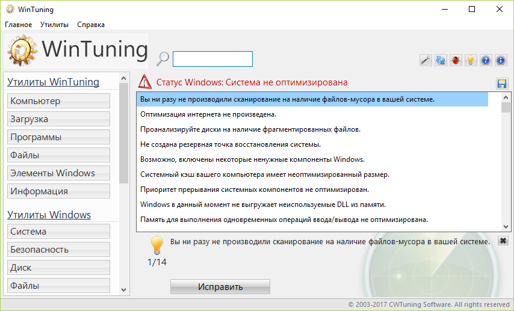Select the unused DLL memory row
Viewport: 514px width, 311px height.
pos(312,205)
